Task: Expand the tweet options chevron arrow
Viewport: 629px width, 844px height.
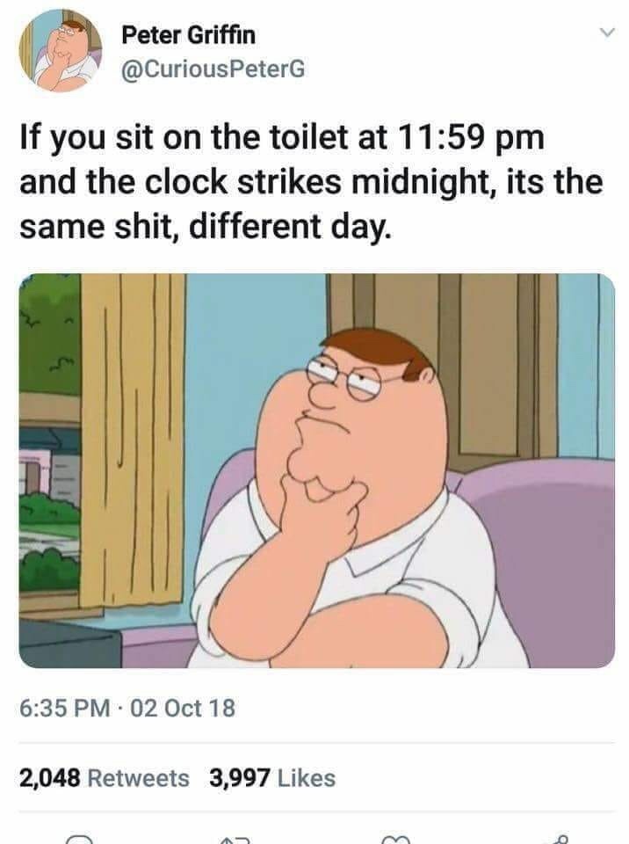Action: [606, 33]
